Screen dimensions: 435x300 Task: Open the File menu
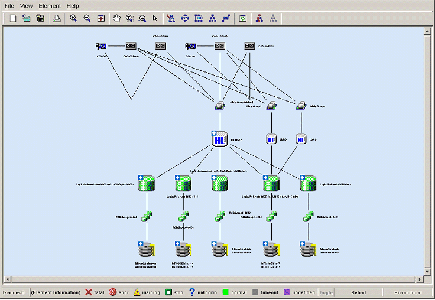tap(9, 6)
